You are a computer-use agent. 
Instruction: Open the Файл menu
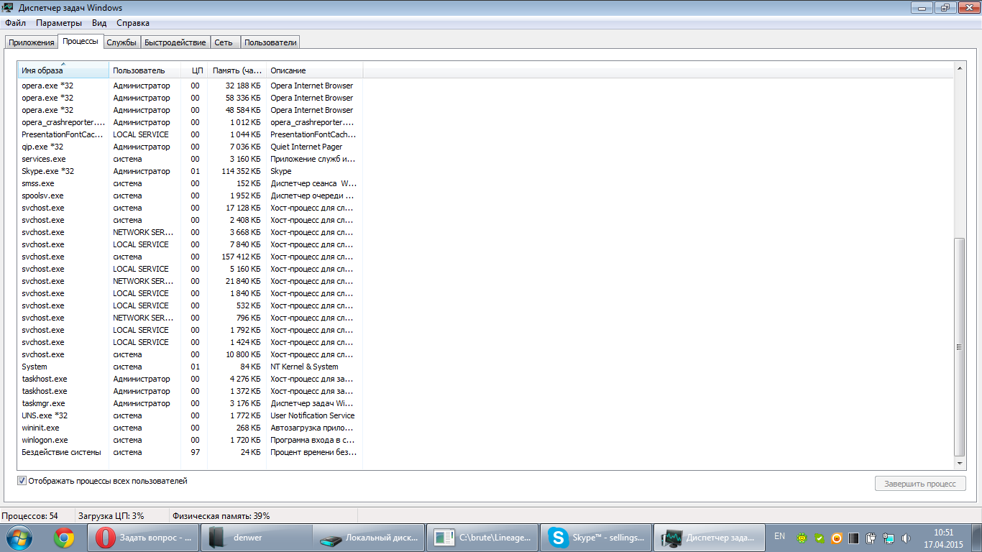pyautogui.click(x=15, y=23)
